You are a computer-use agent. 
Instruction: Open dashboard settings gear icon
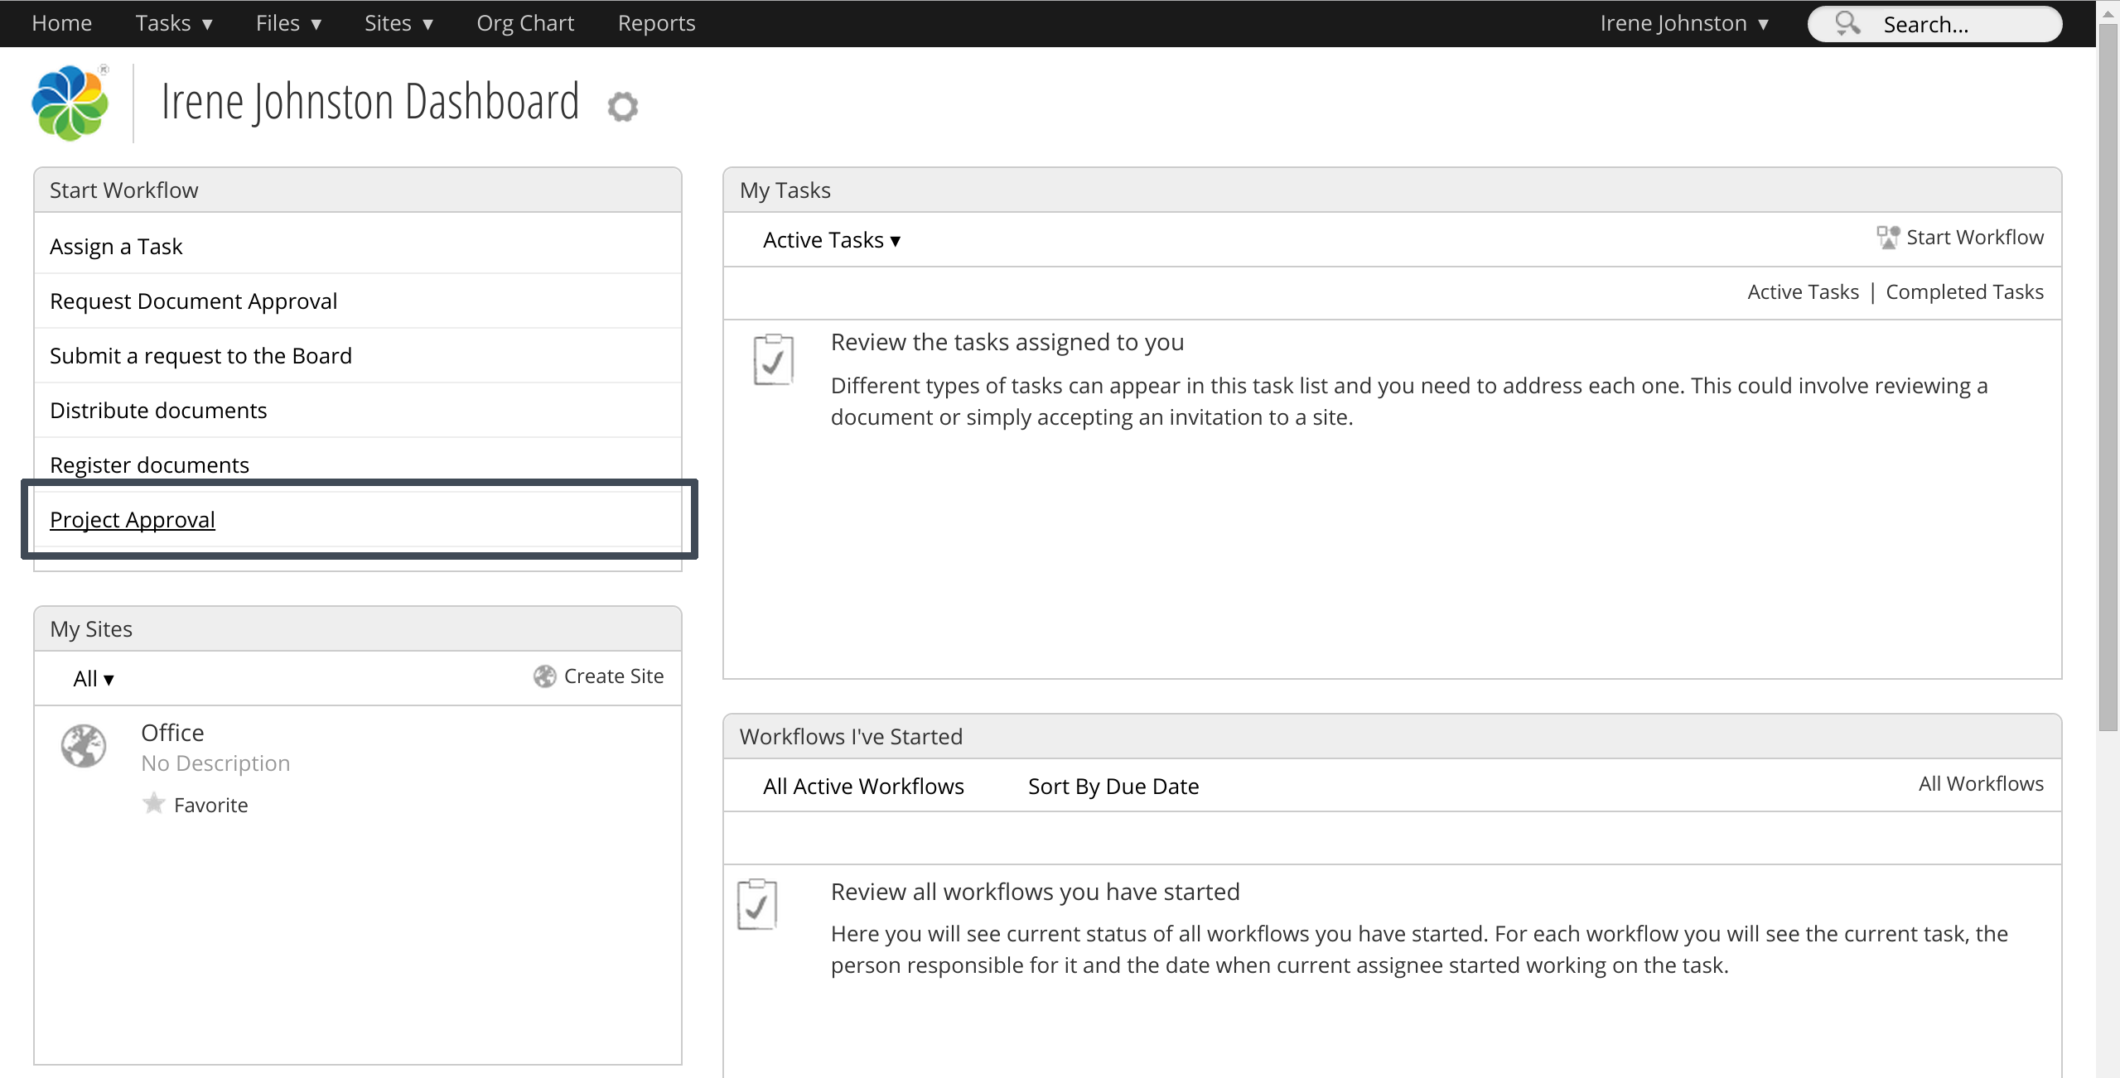[x=622, y=107]
